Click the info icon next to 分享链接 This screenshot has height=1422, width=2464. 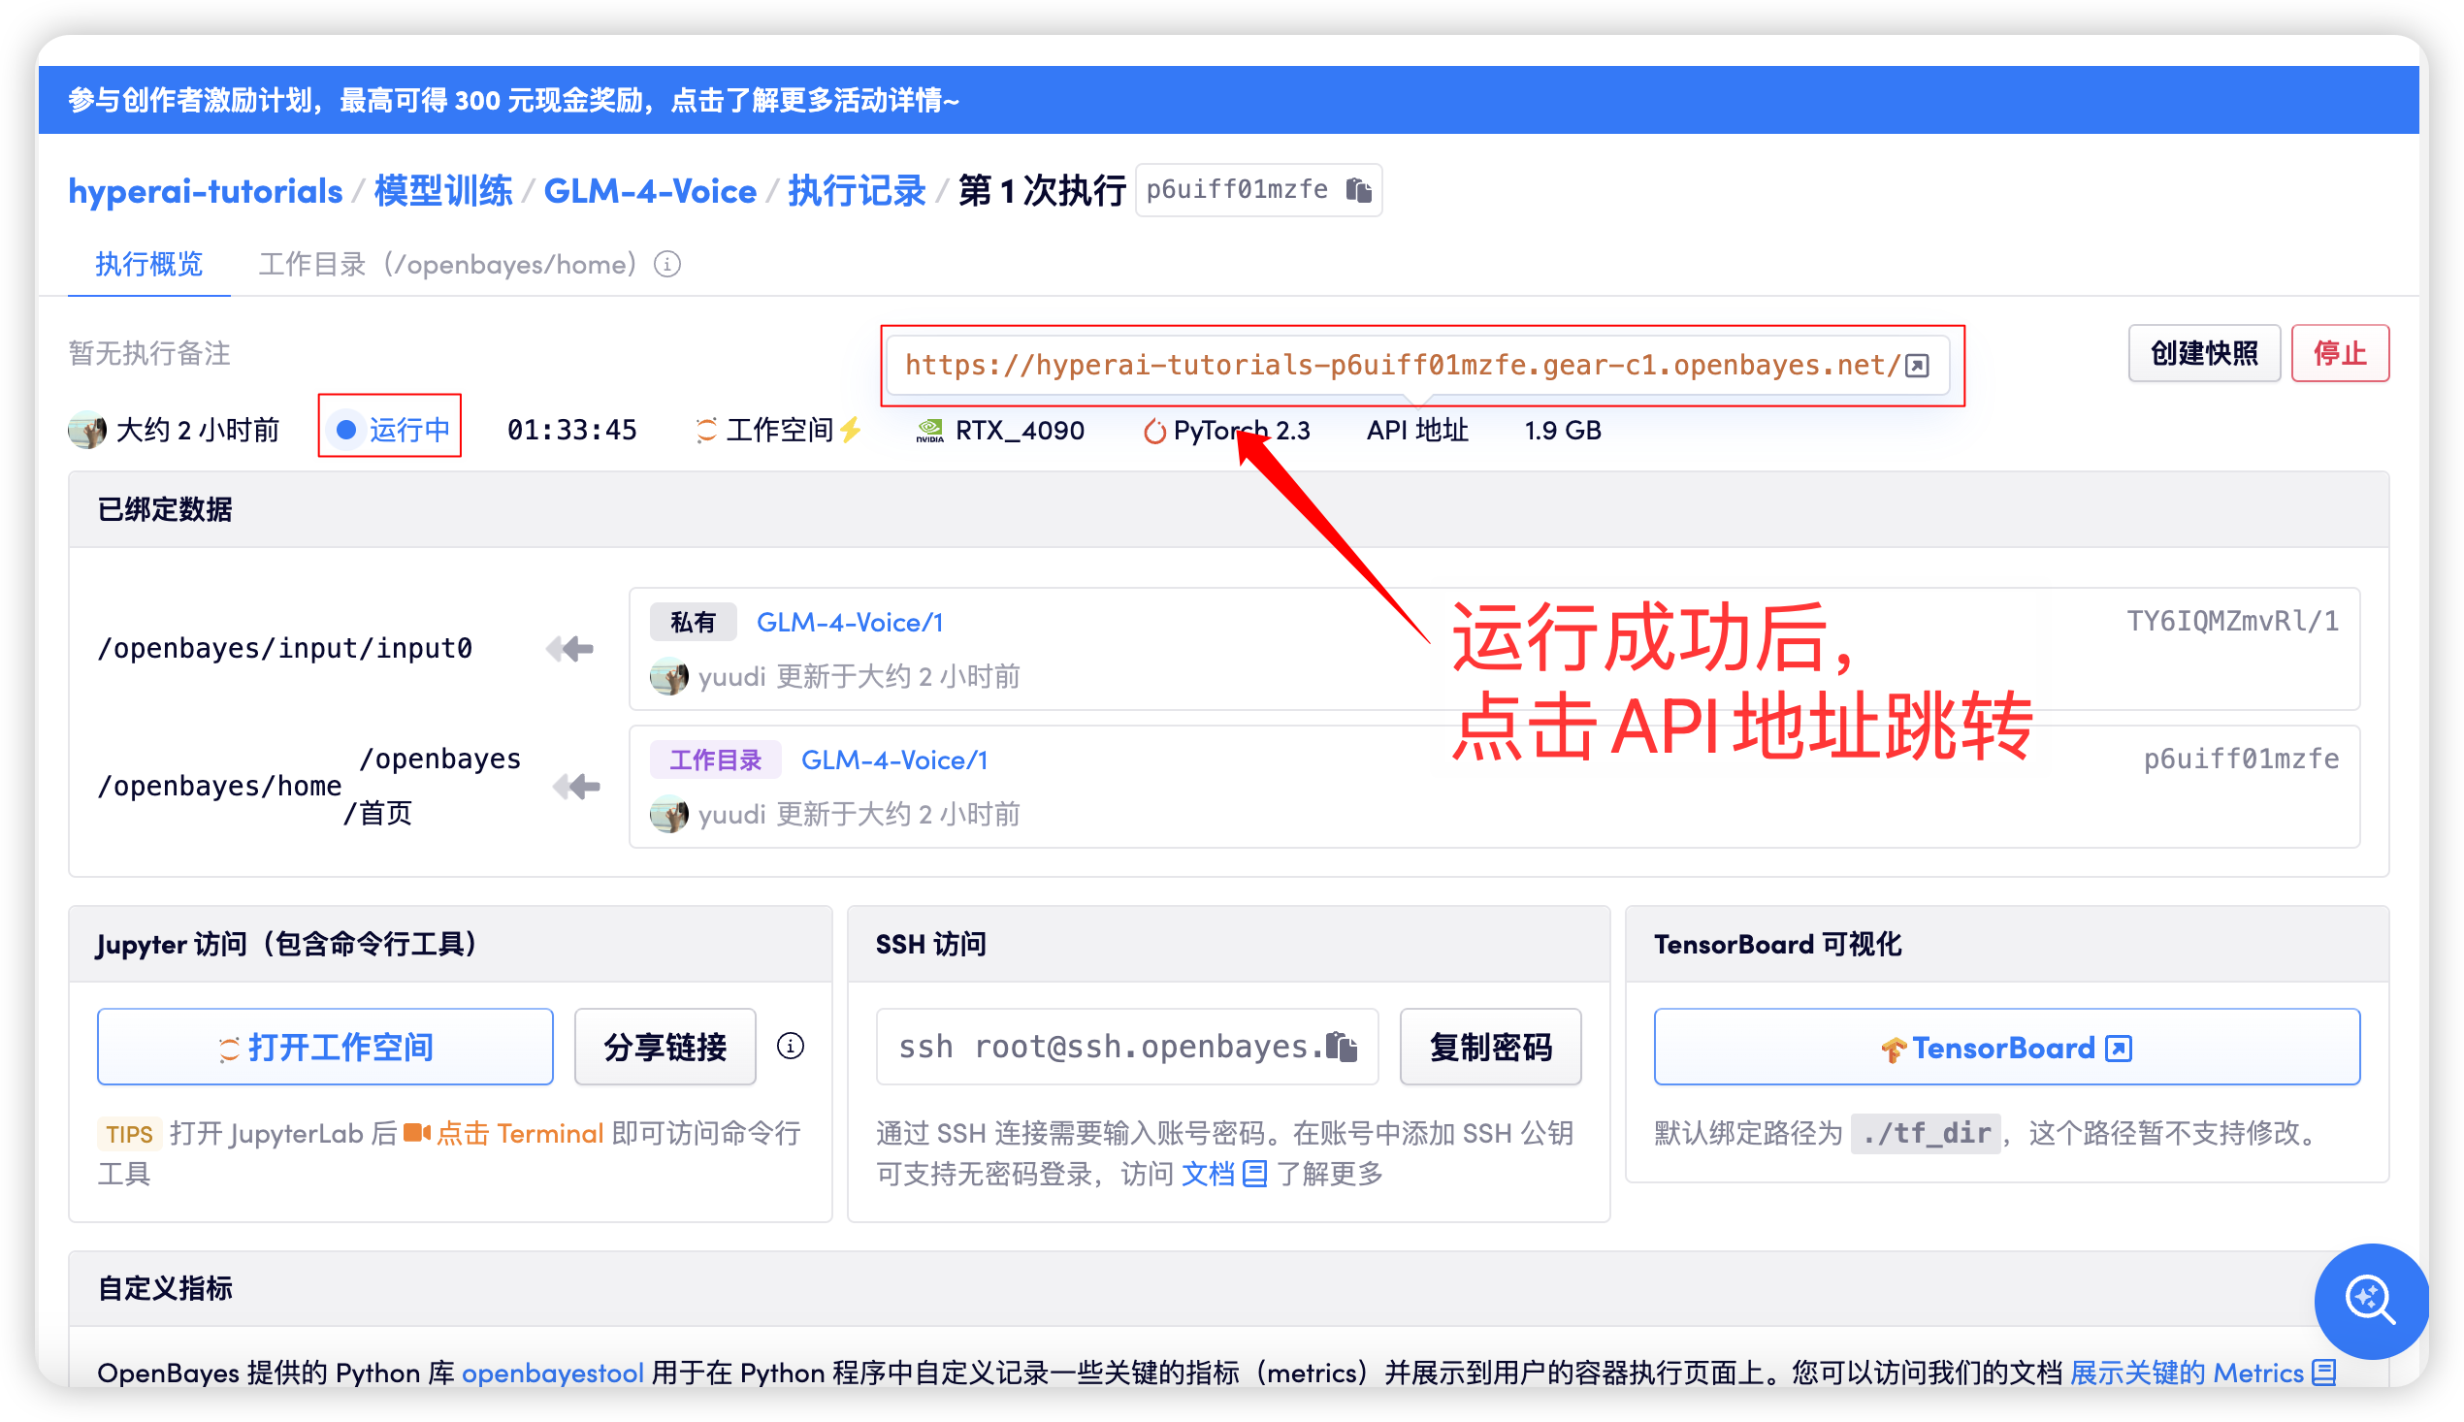click(x=790, y=1047)
